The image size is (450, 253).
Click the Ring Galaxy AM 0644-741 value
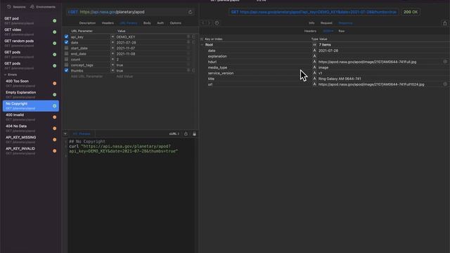click(x=340, y=79)
